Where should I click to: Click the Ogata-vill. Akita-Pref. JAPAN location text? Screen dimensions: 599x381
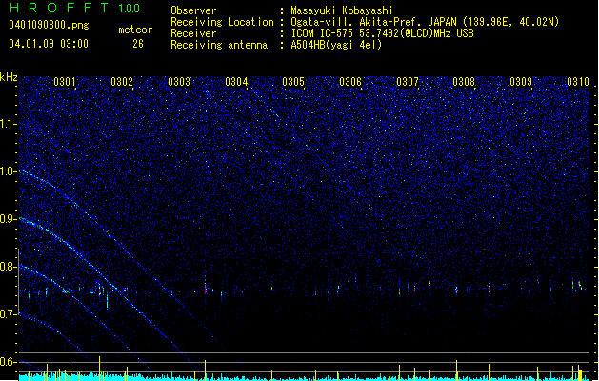pos(425,22)
